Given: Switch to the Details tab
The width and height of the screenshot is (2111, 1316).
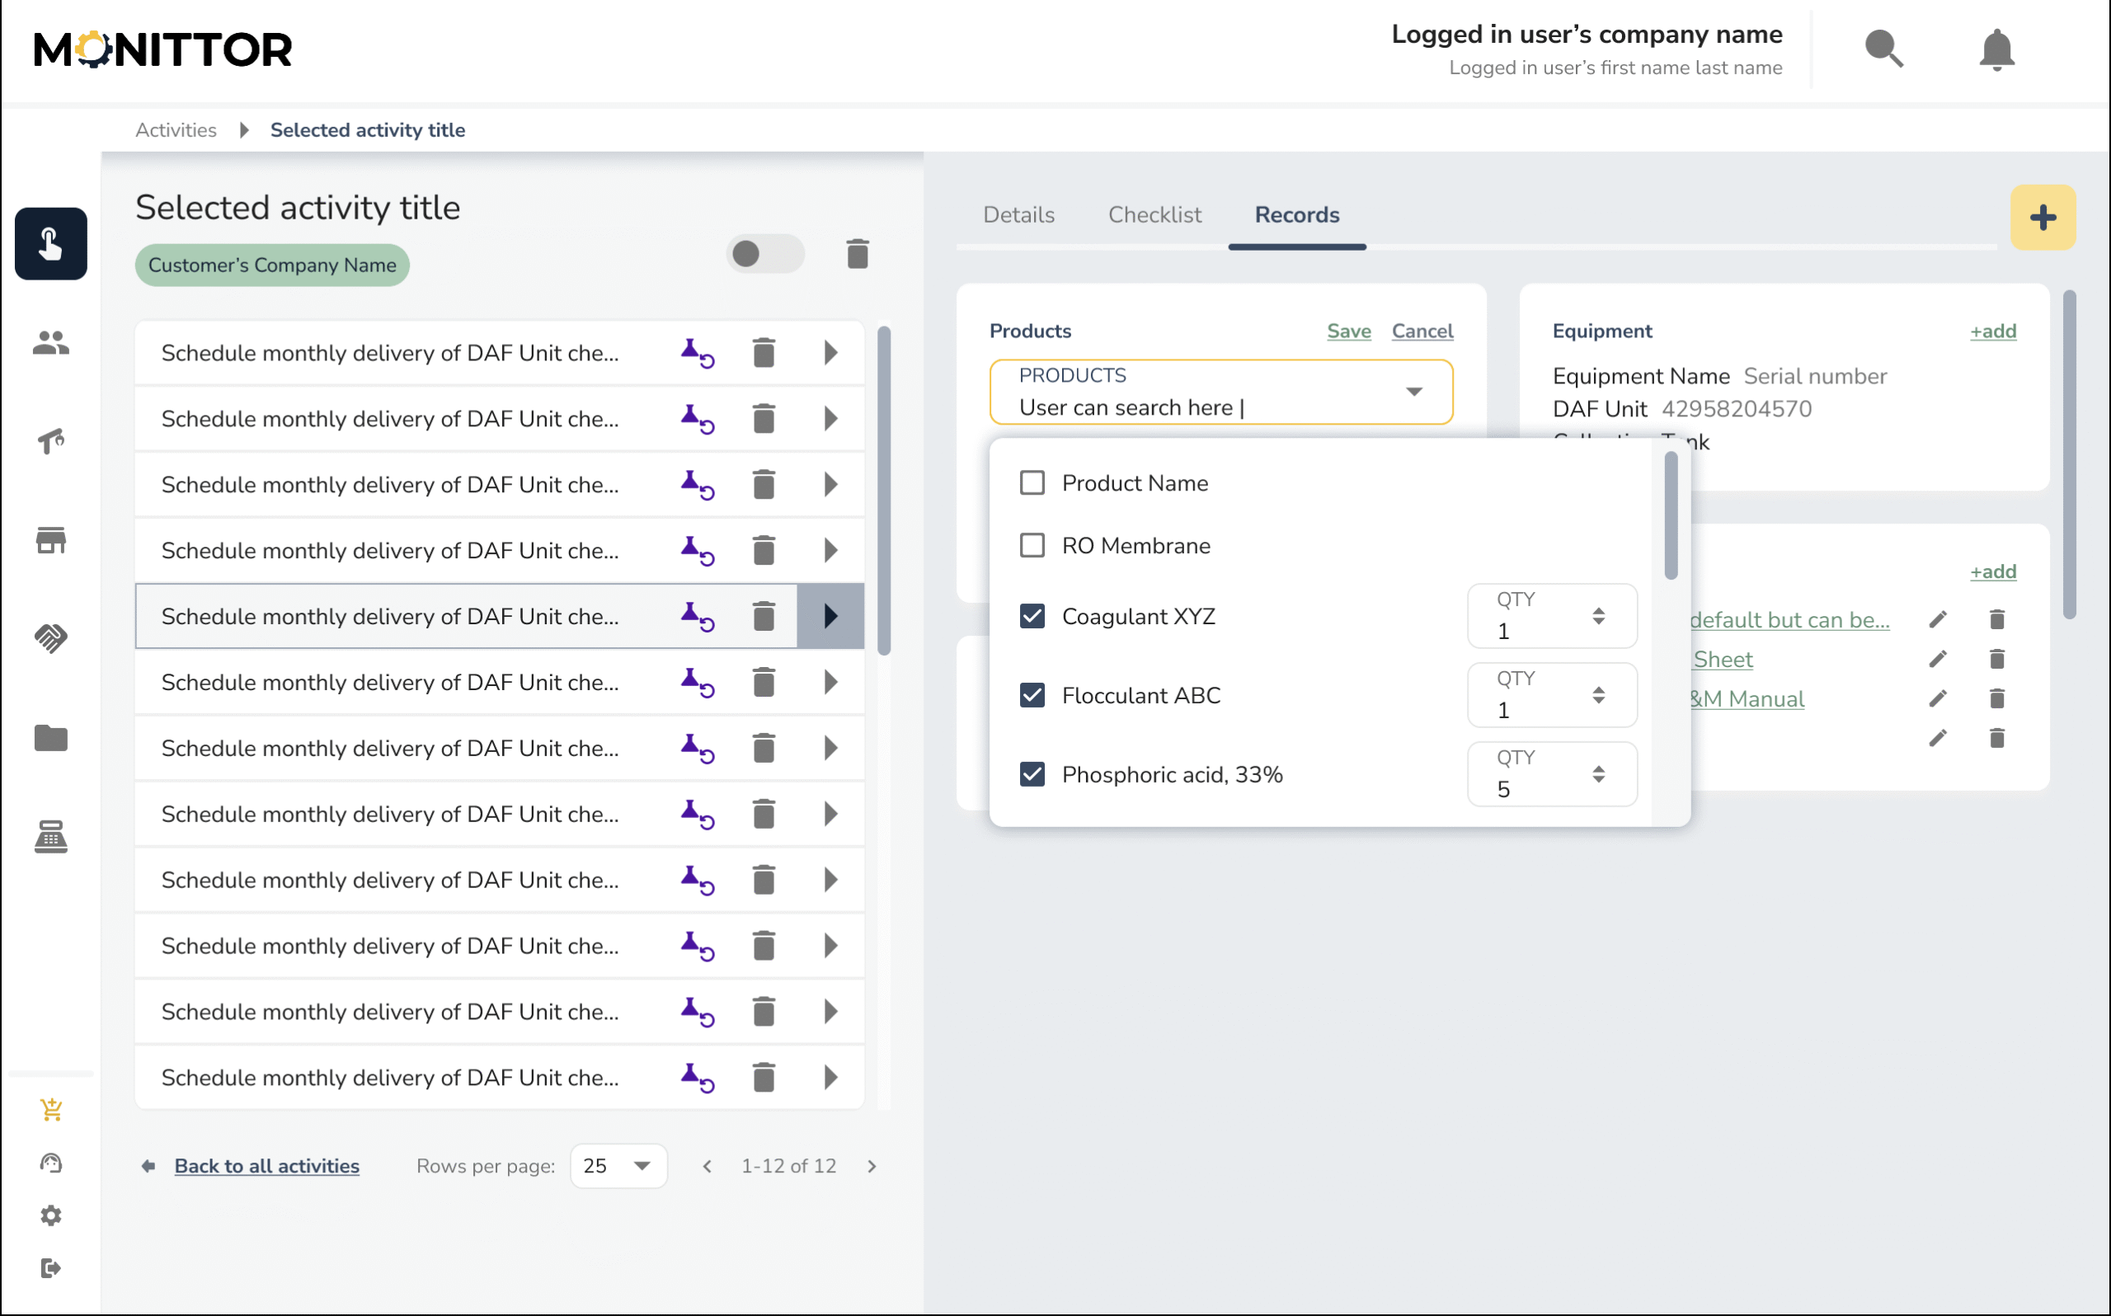Looking at the screenshot, I should [x=1018, y=215].
